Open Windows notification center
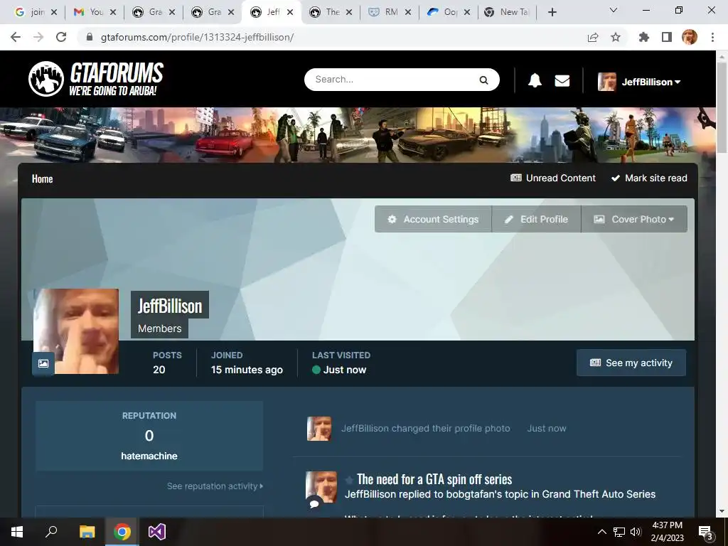Viewport: 728px width, 546px height. point(705,532)
